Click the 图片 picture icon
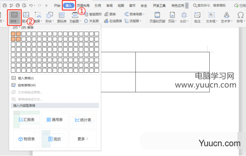246x156 pixels. pos(26,15)
